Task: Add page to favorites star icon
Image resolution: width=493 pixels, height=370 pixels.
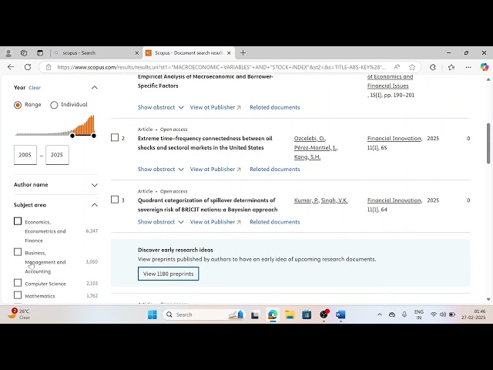Action: pyautogui.click(x=412, y=67)
